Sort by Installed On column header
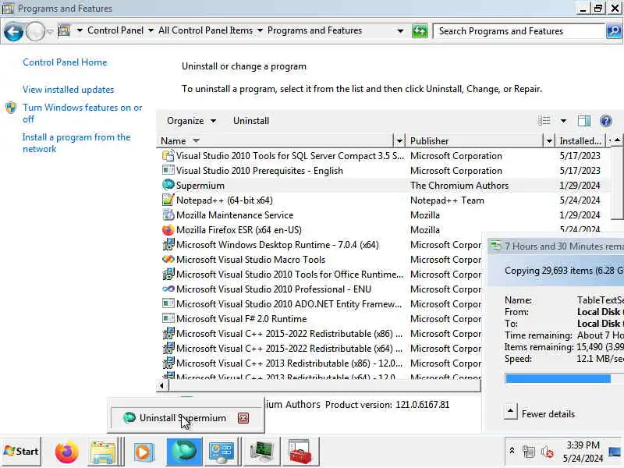Image resolution: width=624 pixels, height=468 pixels. pos(580,141)
